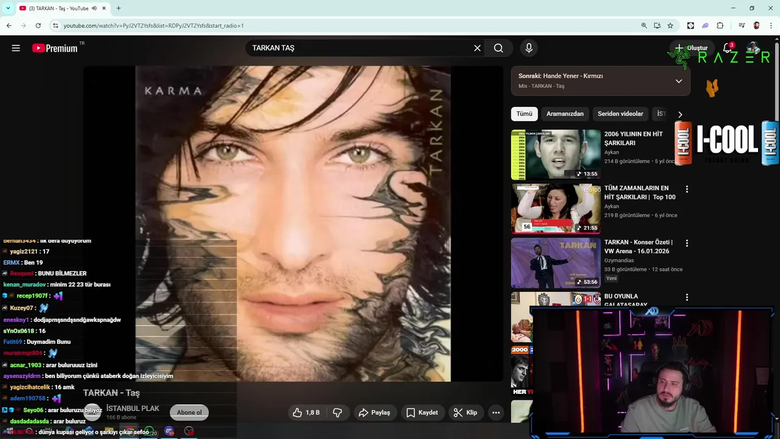Go back with the browser back arrow
This screenshot has height=439, width=780.
coord(9,26)
